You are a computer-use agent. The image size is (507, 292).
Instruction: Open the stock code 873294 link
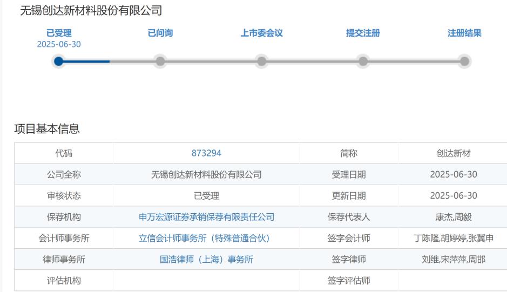tap(206, 153)
